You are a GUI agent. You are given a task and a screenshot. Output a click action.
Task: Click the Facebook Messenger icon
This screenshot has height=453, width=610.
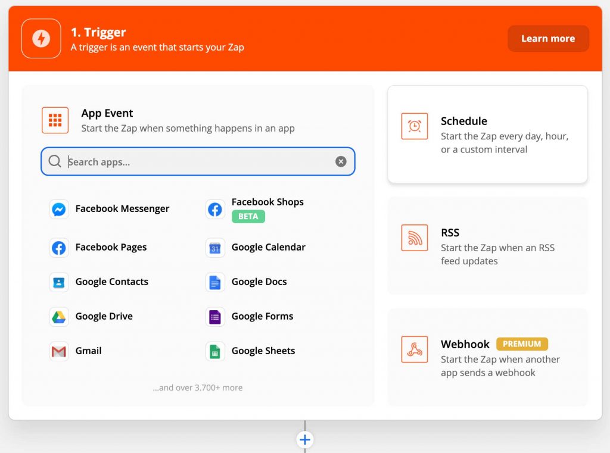pyautogui.click(x=58, y=209)
